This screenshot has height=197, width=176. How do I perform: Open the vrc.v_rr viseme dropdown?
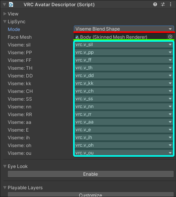pyautogui.click(x=124, y=114)
